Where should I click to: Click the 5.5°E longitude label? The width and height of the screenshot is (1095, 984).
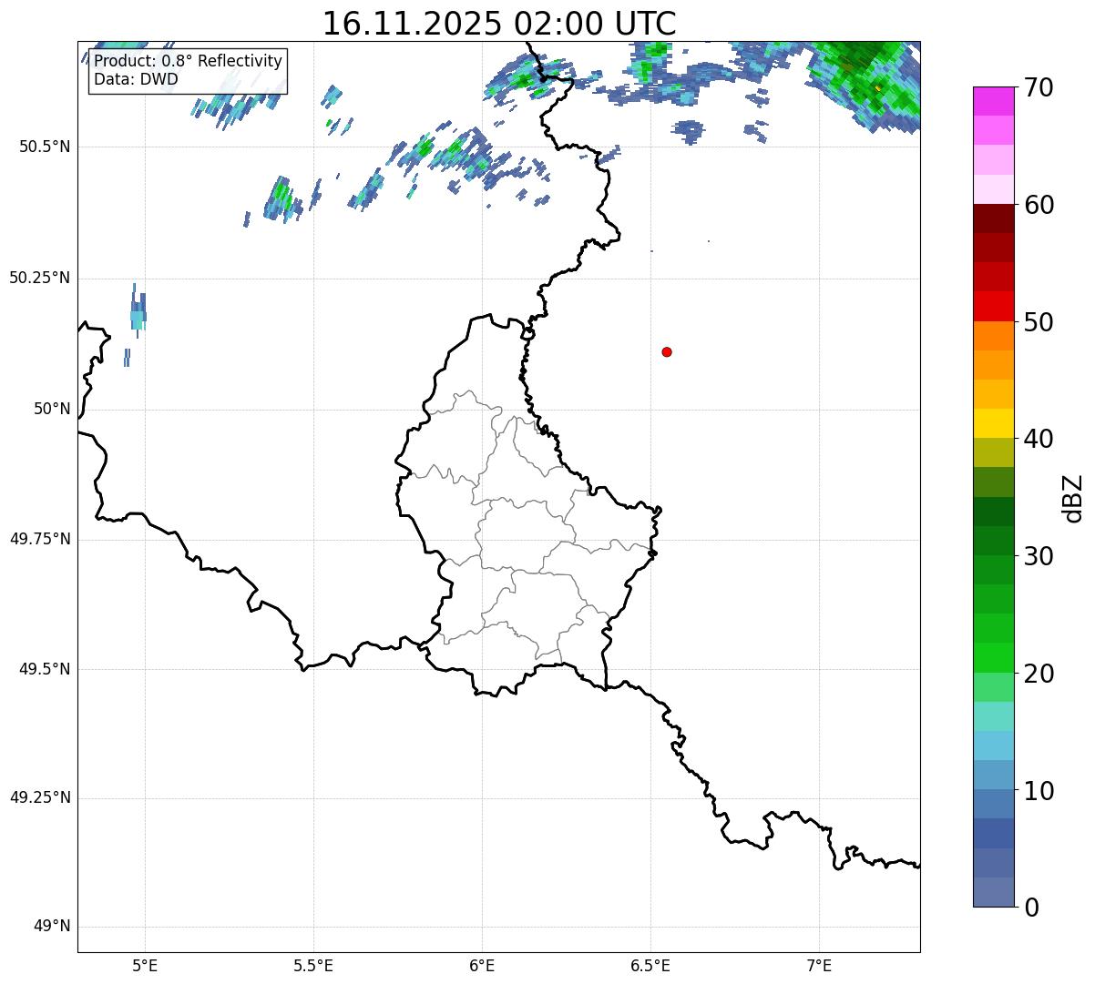click(x=313, y=965)
